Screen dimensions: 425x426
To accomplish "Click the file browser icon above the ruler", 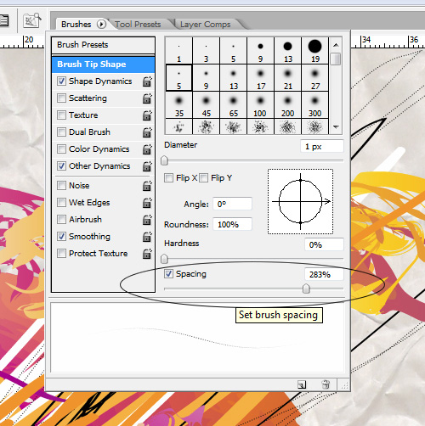I will (31, 20).
